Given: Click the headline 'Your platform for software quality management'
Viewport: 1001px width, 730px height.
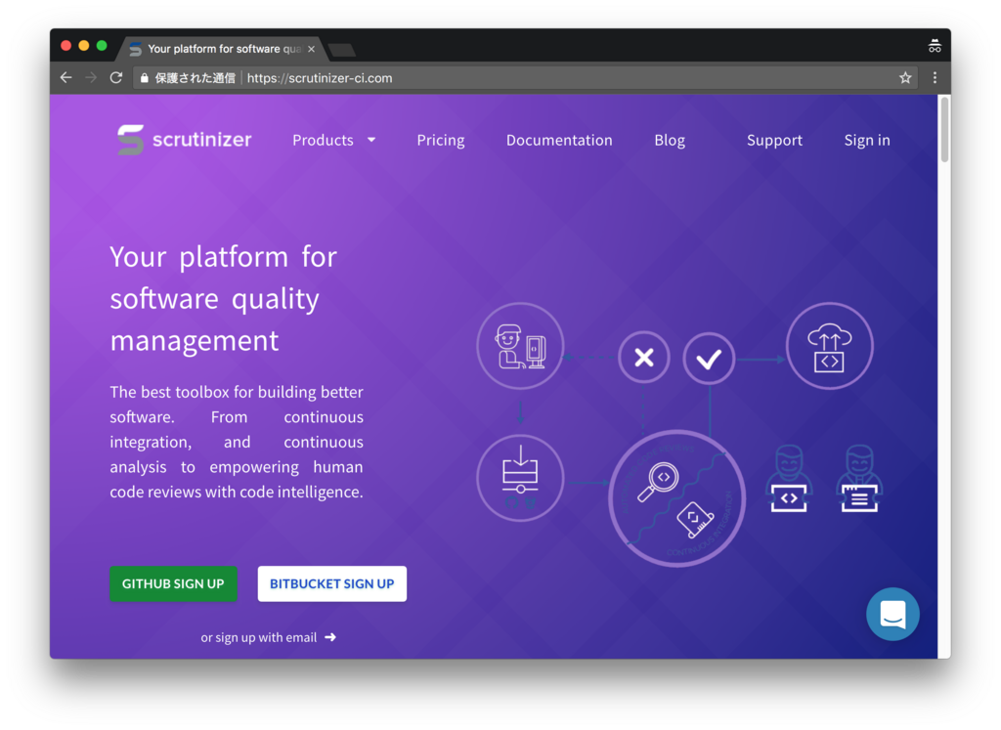Looking at the screenshot, I should (x=224, y=298).
